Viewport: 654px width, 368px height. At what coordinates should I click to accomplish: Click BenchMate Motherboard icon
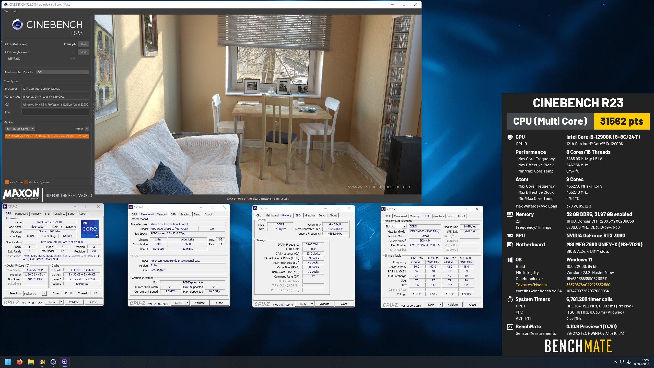click(510, 245)
